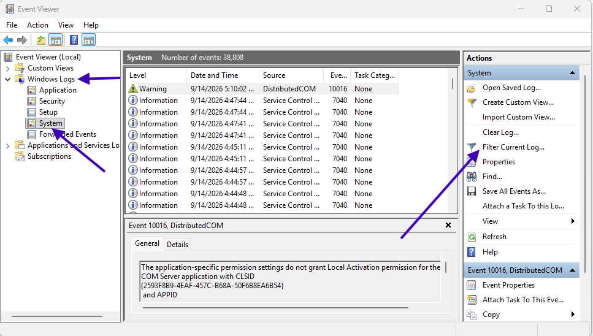
Task: Click the console tree horizontal scrollbar
Action: 57,316
